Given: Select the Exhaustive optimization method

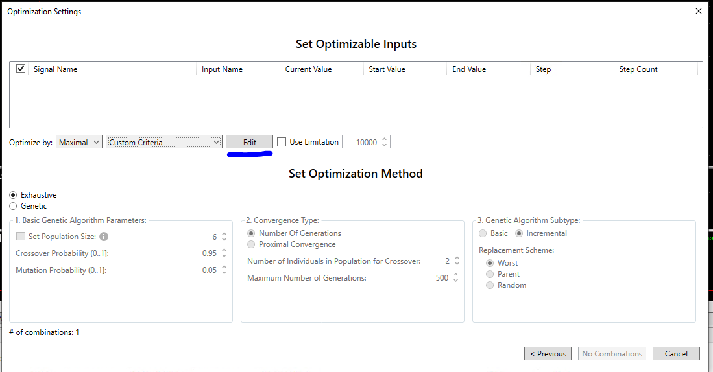Looking at the screenshot, I should (13, 195).
